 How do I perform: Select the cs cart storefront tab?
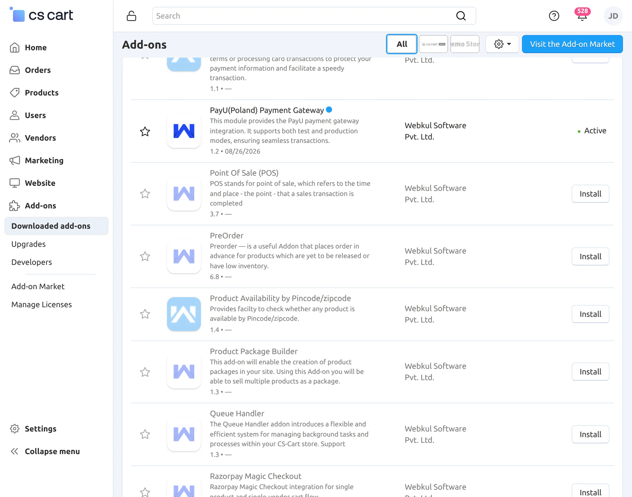pyautogui.click(x=433, y=44)
